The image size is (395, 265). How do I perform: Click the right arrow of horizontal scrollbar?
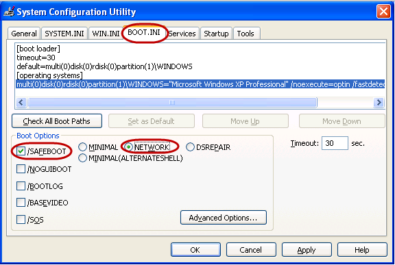[379, 102]
